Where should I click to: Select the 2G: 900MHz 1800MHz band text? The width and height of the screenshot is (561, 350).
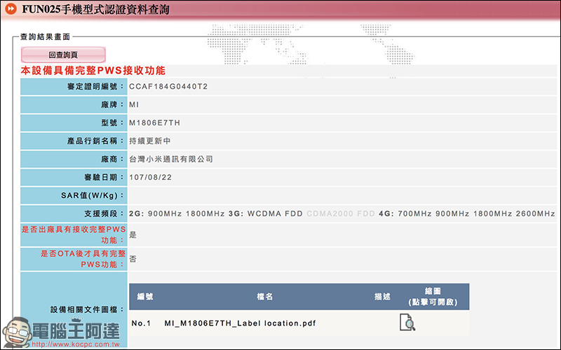(177, 213)
